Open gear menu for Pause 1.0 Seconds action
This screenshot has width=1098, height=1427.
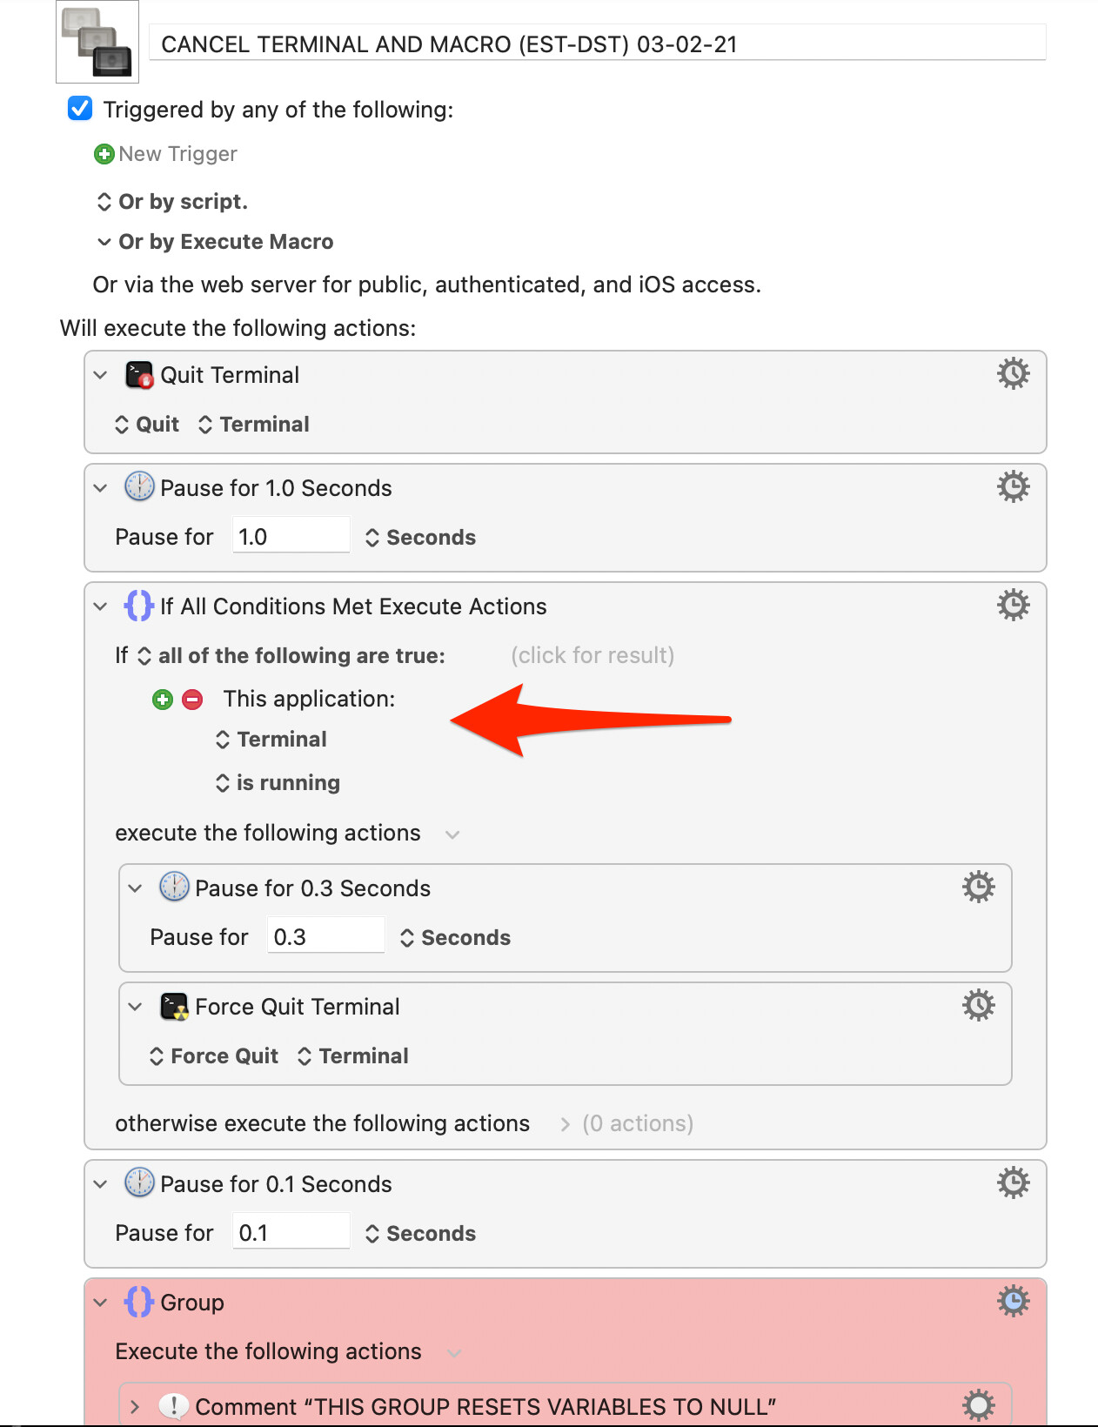1013,487
